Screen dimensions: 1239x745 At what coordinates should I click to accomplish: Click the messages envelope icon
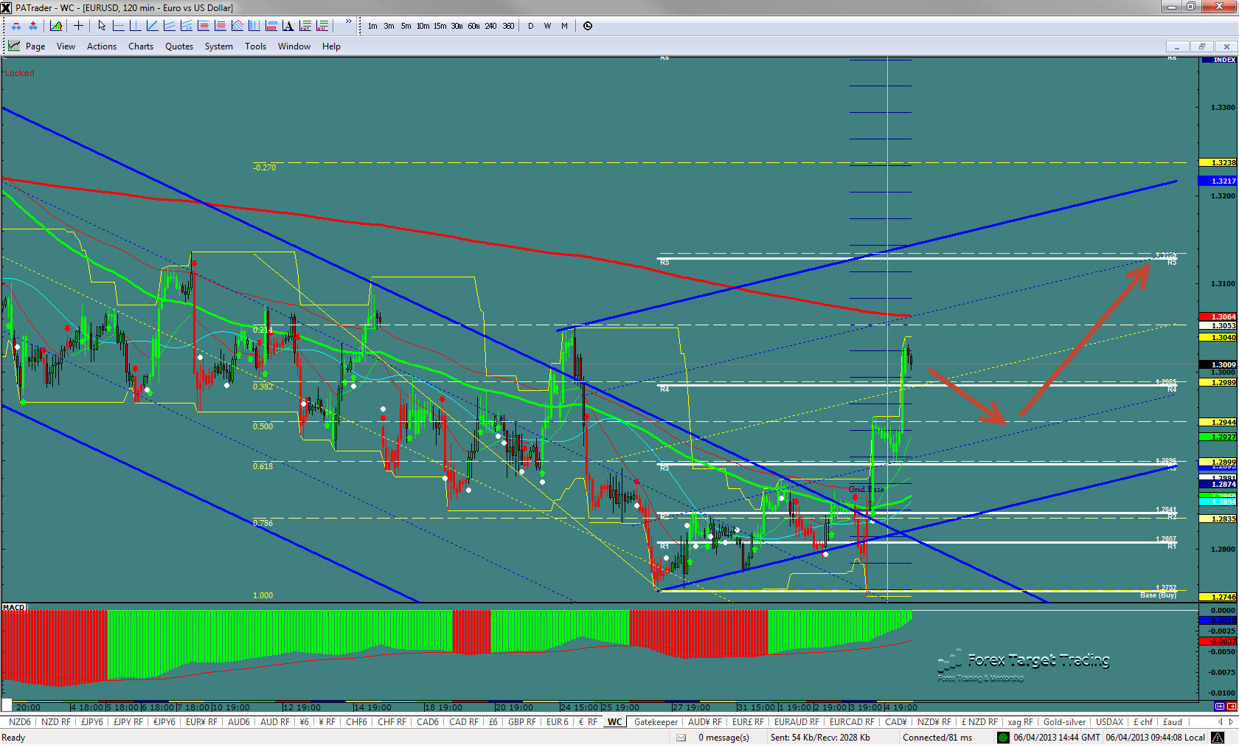pyautogui.click(x=681, y=738)
